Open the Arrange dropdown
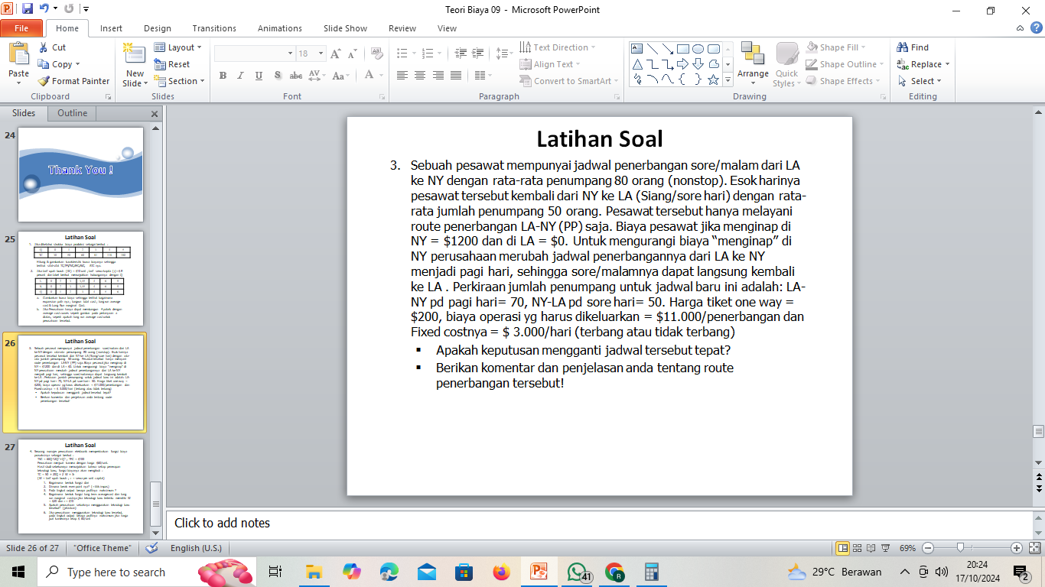Image resolution: width=1045 pixels, height=587 pixels. point(753,64)
